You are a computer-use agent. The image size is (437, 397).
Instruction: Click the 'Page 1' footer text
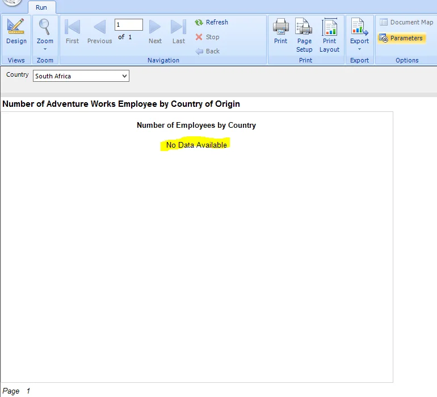point(16,391)
